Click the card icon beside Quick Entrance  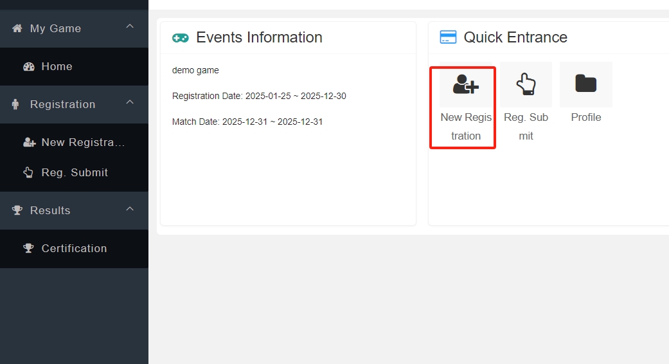coord(448,37)
